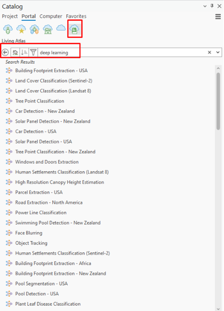Switch to the Project tab
This screenshot has height=311, width=224.
(10, 16)
